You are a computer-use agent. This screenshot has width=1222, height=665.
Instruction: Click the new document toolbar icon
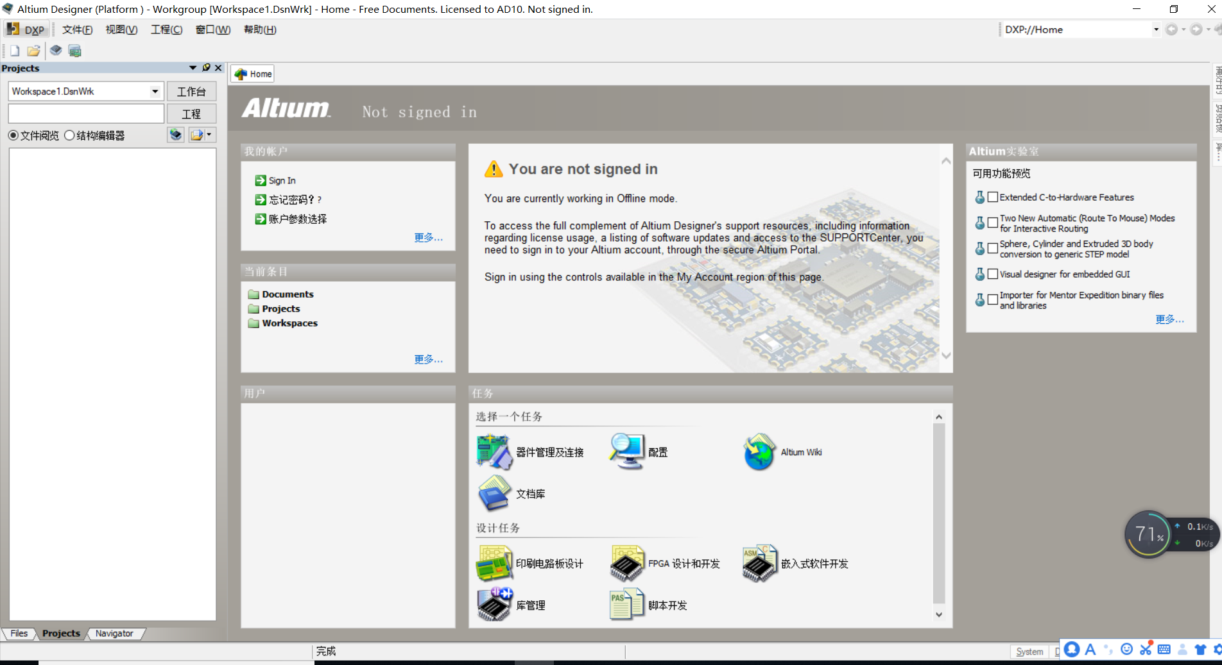(x=15, y=51)
